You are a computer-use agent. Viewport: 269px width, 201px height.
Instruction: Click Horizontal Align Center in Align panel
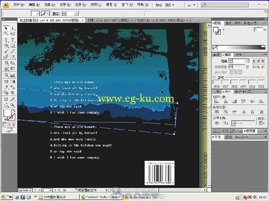[x=225, y=101]
